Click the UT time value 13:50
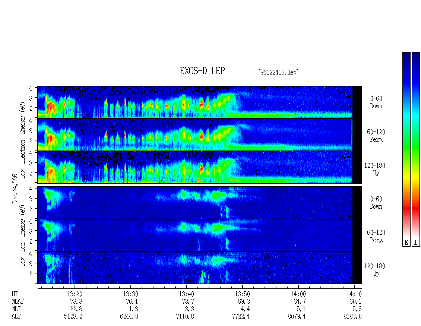This screenshot has height=326, width=421. pyautogui.click(x=242, y=294)
